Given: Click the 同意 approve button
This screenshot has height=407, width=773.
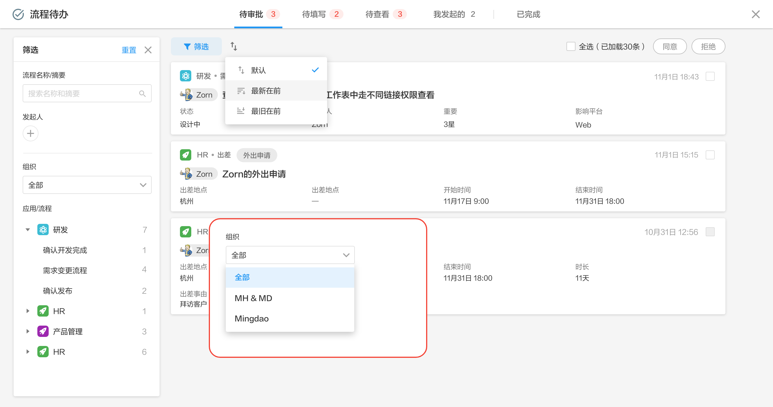Looking at the screenshot, I should point(670,46).
